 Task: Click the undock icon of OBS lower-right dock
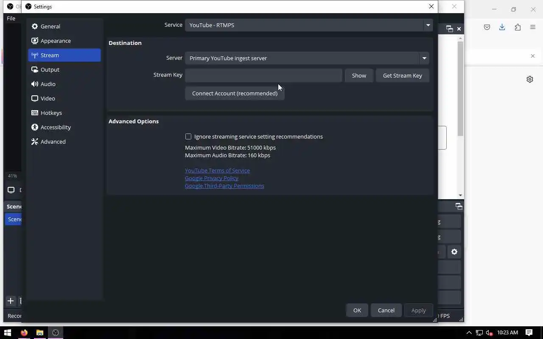(459, 206)
